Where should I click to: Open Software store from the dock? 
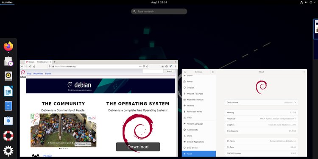[x=8, y=121]
